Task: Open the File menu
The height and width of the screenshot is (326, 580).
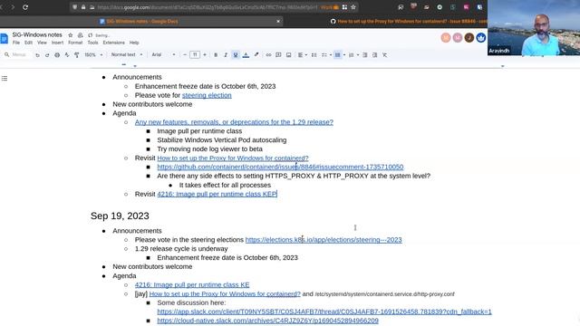Action: [x=16, y=43]
